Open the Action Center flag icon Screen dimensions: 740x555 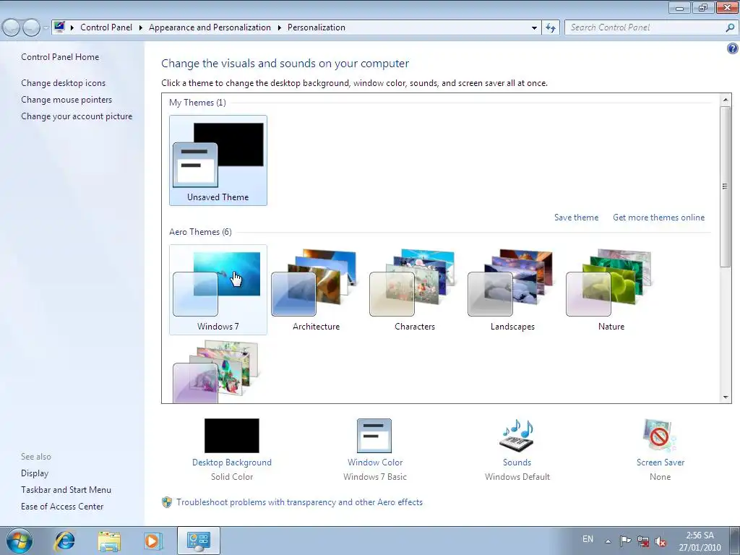(x=625, y=541)
